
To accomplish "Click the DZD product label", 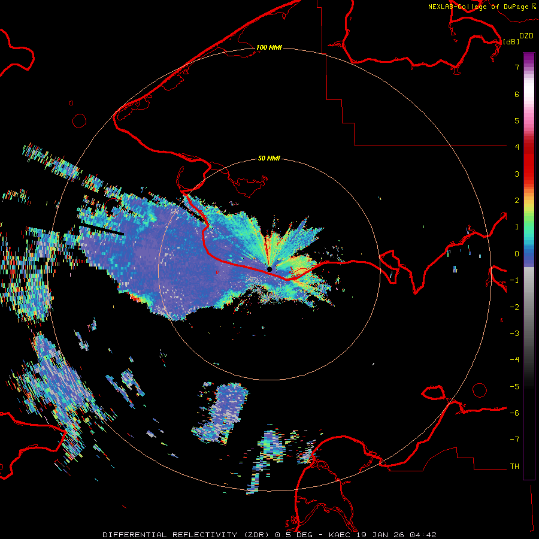I will [526, 36].
